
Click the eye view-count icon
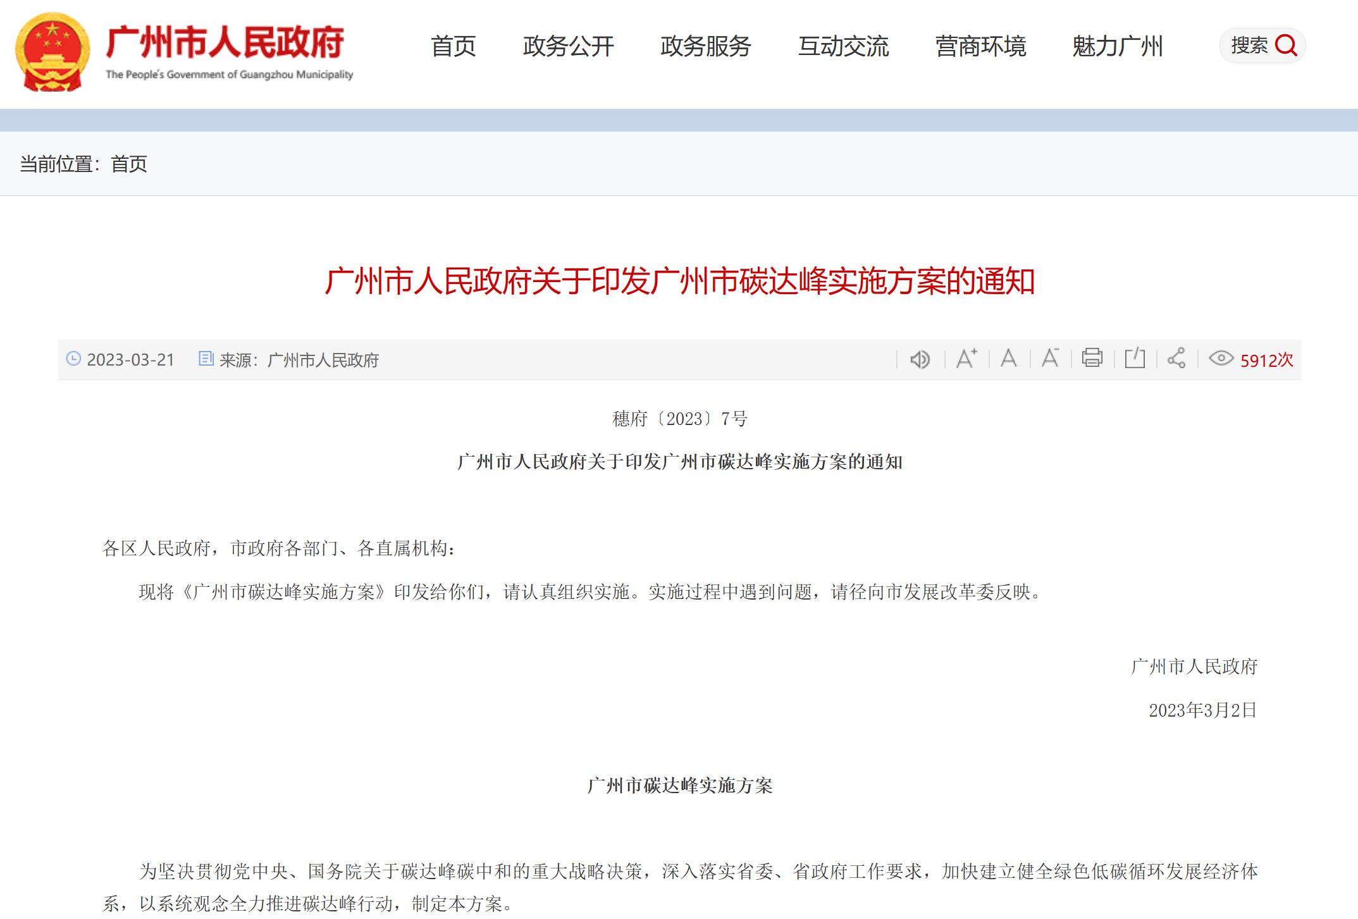[x=1221, y=359]
